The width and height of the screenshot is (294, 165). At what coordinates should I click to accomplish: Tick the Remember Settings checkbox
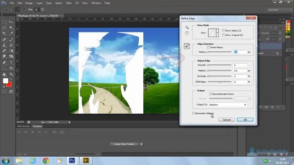(x=194, y=113)
